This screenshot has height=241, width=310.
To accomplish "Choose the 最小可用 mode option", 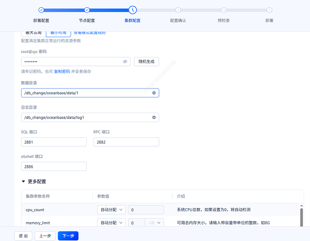I will click(x=58, y=33).
